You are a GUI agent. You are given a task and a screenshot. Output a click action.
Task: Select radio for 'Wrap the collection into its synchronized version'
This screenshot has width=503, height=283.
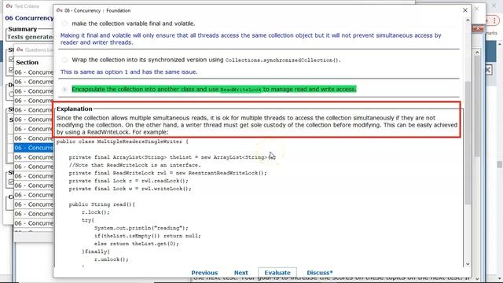64,60
